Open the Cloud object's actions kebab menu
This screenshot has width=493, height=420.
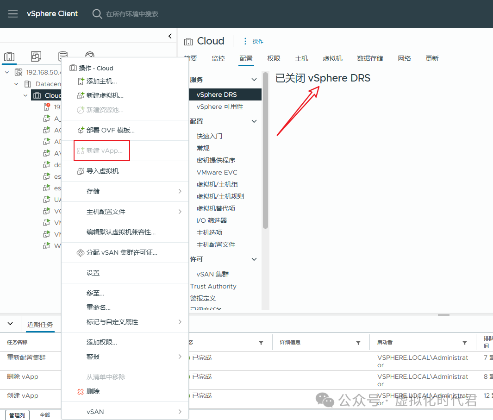(x=245, y=41)
